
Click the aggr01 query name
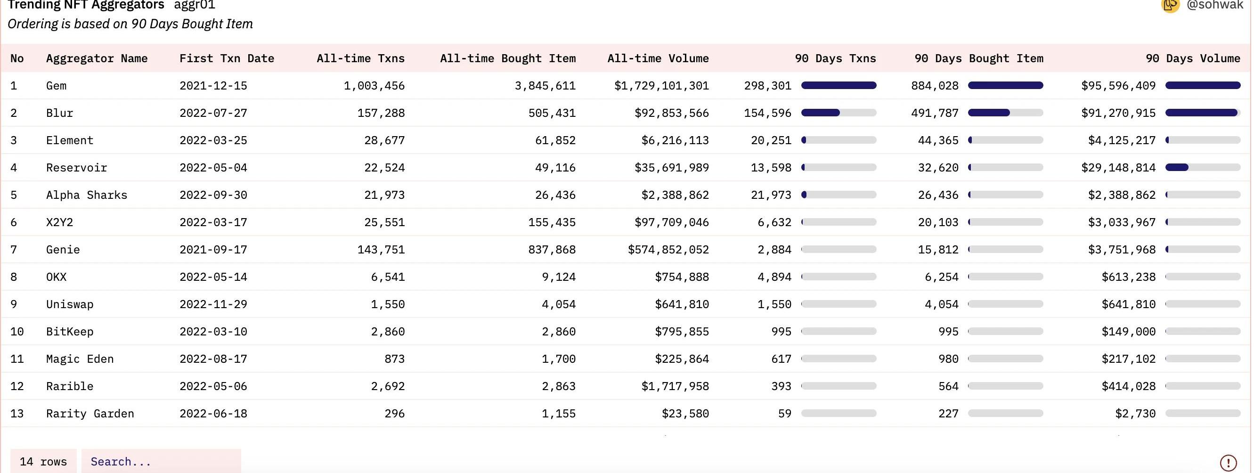(194, 5)
